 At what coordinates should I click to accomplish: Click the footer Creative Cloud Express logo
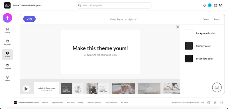[x=15, y=102]
